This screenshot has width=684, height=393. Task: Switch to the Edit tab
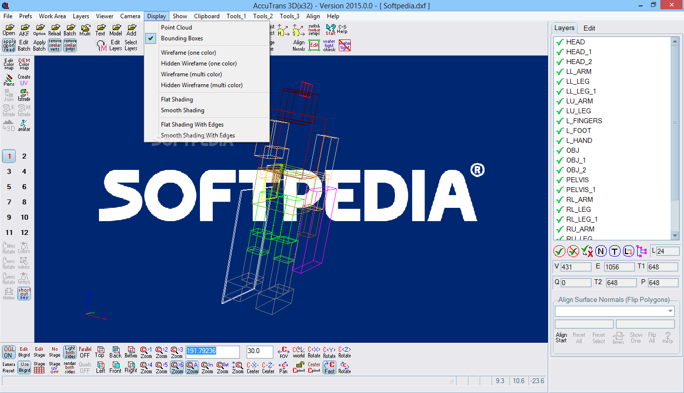coord(589,28)
